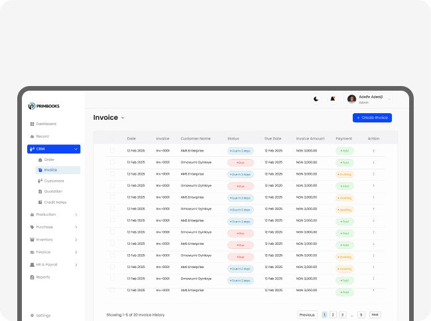Open the user profile dropdown chevron
Viewport: 431px width, 321px height.
[x=389, y=99]
